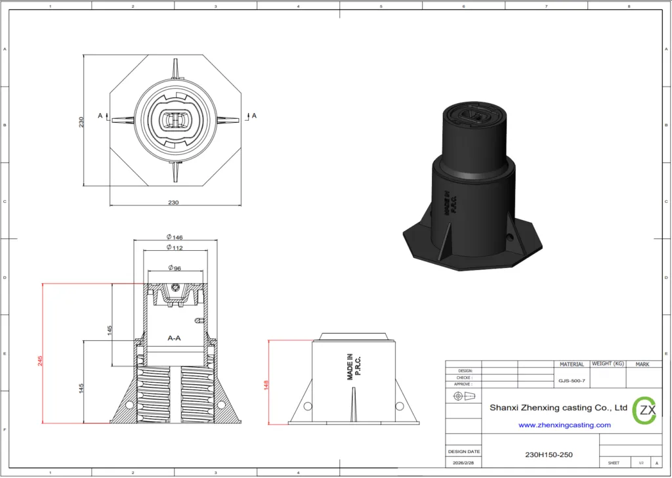Click the design date 2026/2/28 cell
This screenshot has height=478, width=672.
pyautogui.click(x=463, y=463)
